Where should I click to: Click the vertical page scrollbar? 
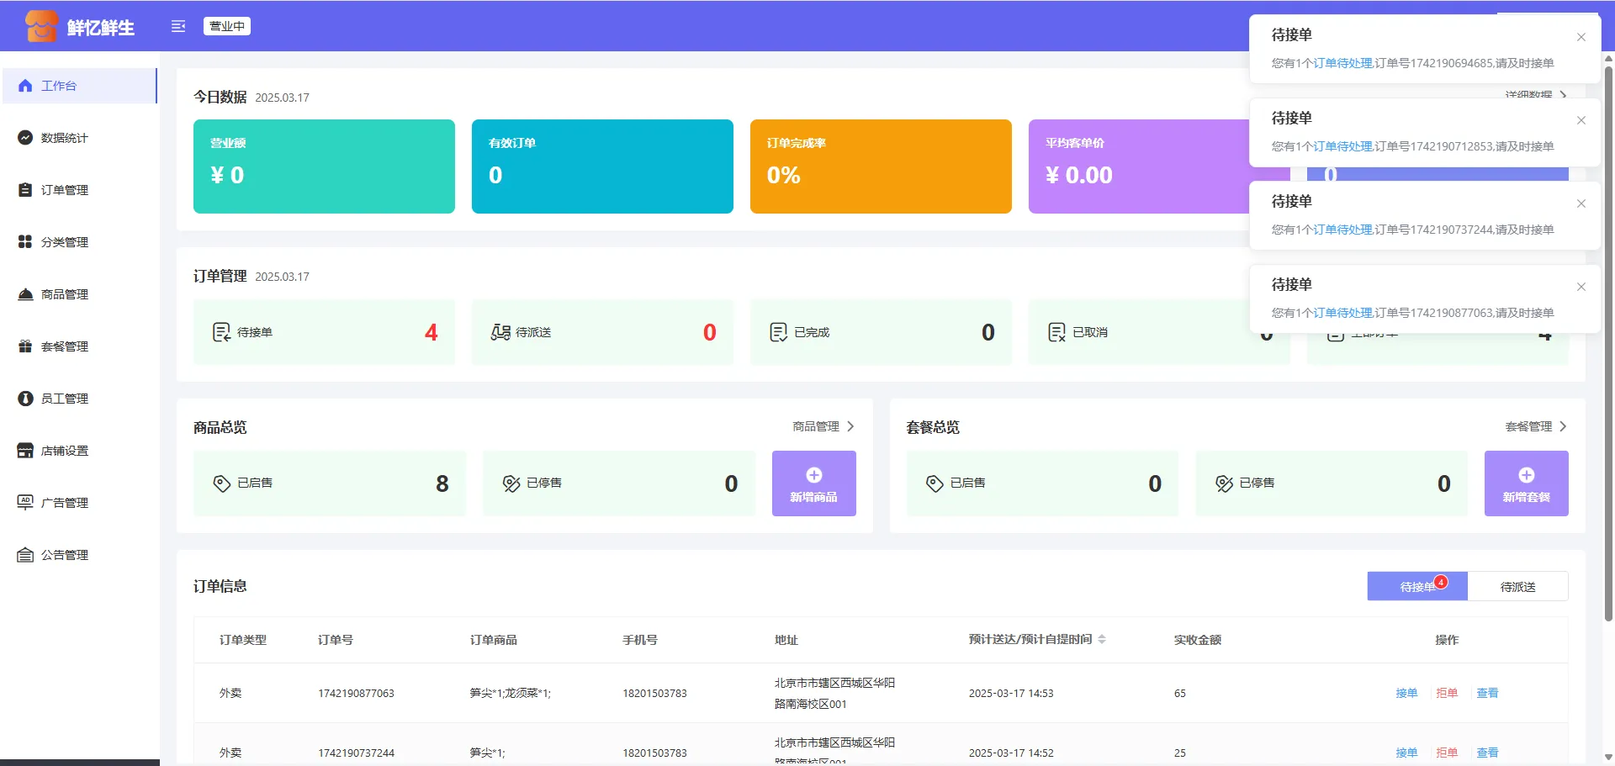point(1608,336)
